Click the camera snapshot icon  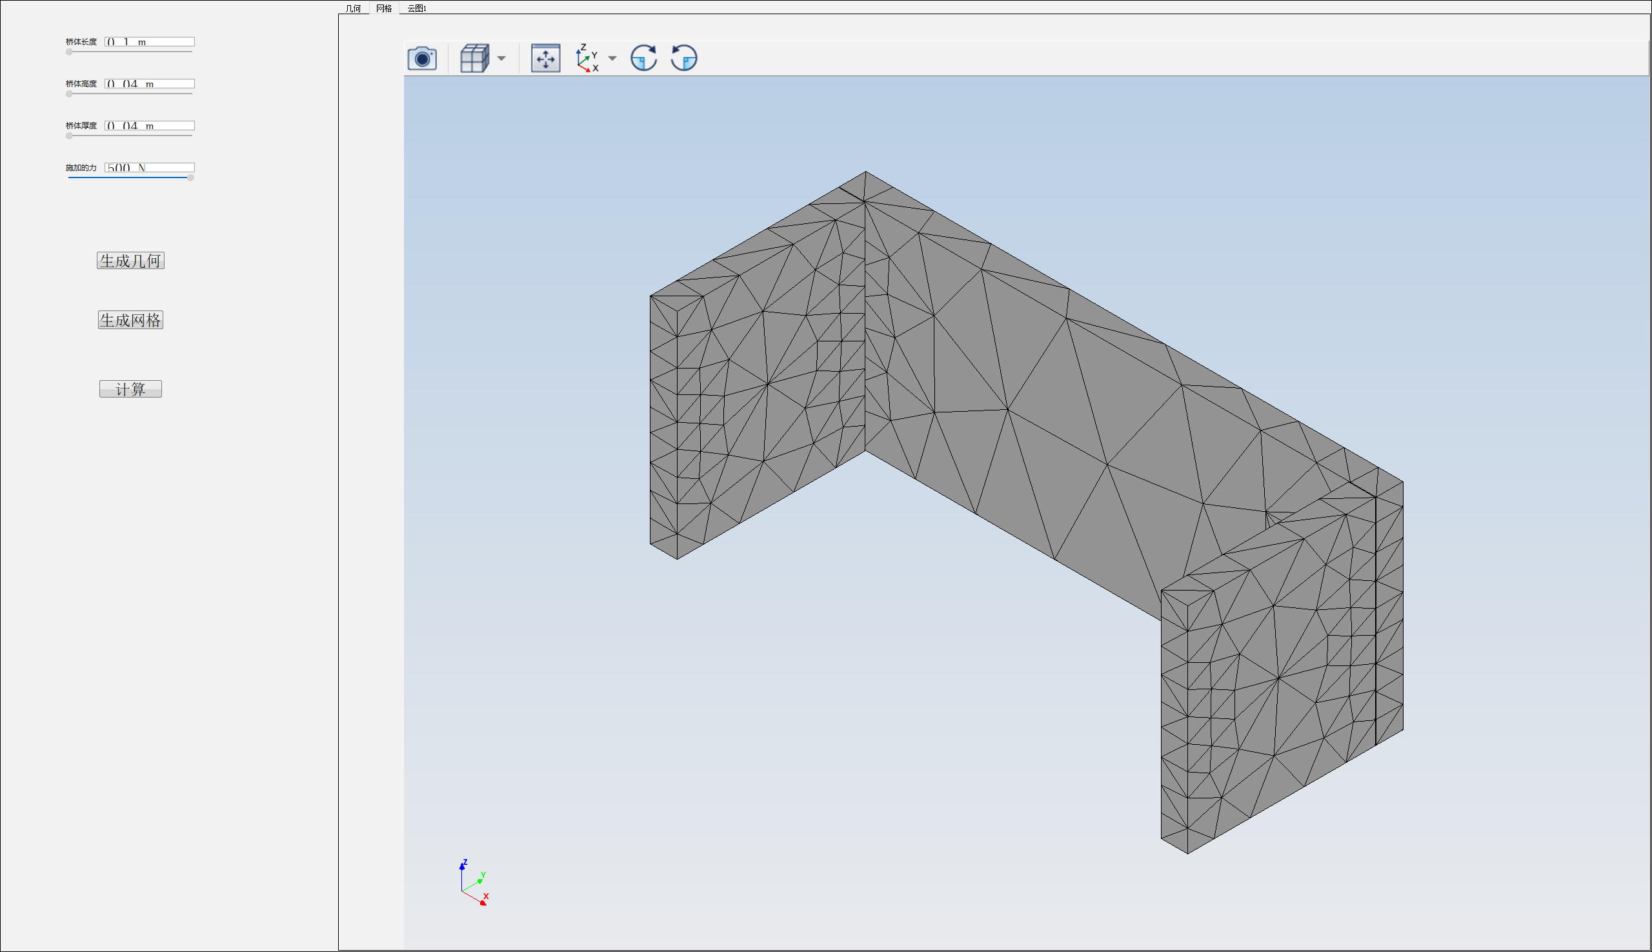421,59
